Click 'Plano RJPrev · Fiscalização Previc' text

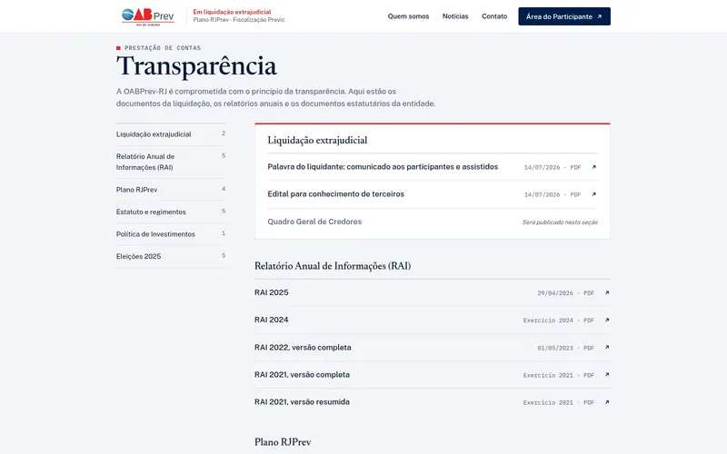tap(239, 20)
